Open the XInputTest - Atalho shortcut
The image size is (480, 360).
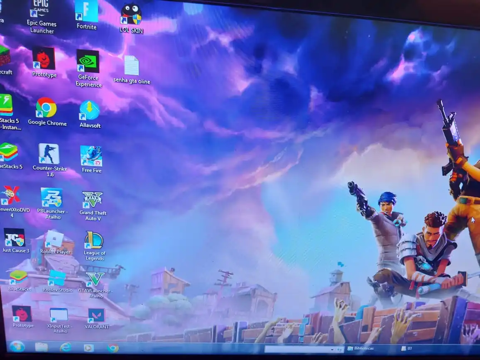59,320
